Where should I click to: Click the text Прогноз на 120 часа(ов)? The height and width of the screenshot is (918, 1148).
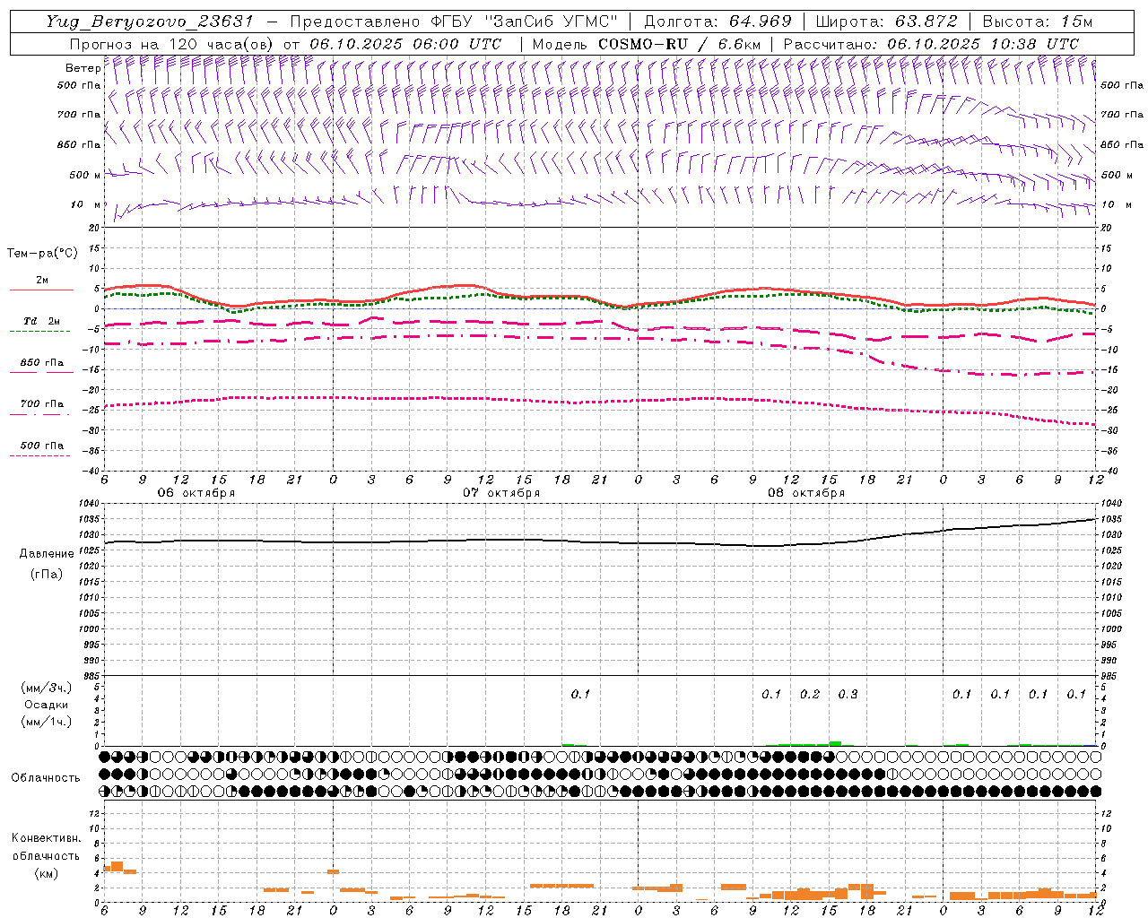point(172,44)
